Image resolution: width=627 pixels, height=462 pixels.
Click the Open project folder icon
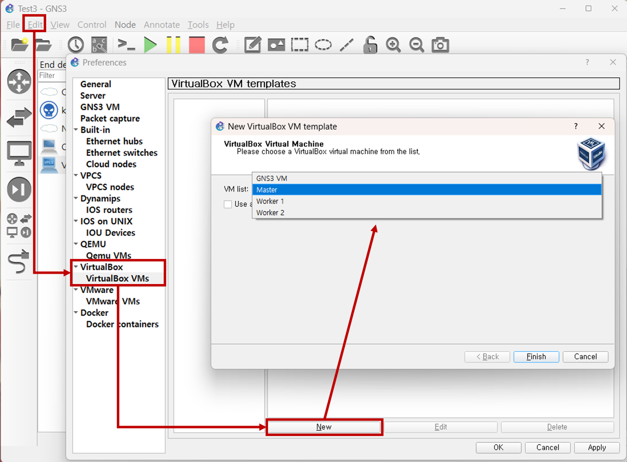[43, 45]
